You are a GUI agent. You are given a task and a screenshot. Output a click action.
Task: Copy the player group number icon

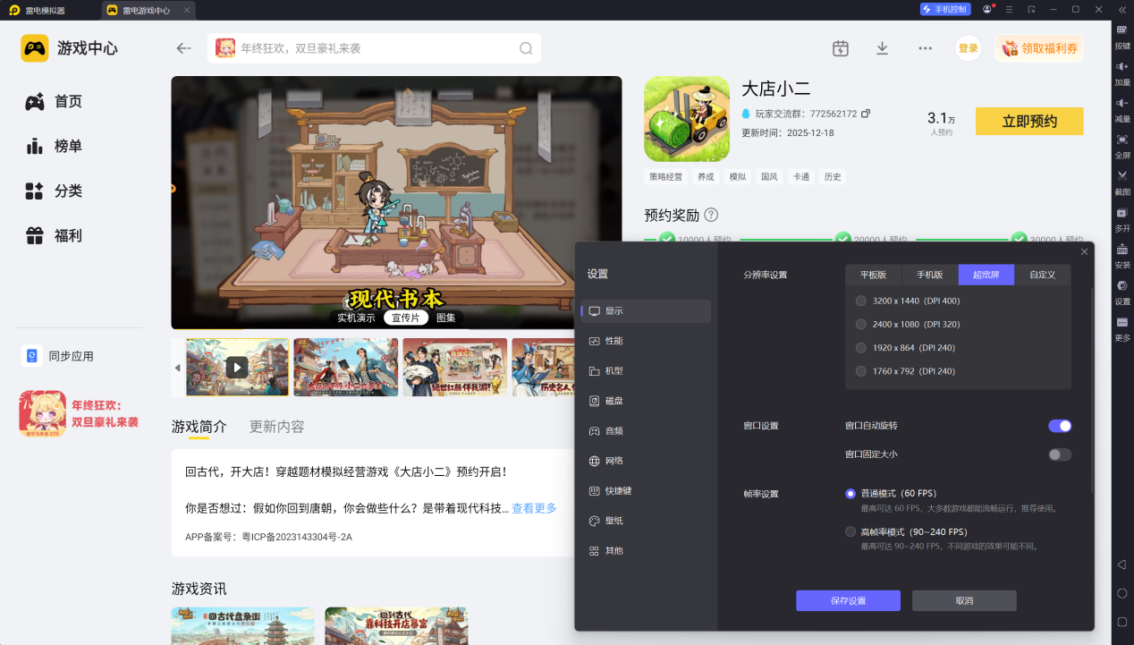(866, 114)
